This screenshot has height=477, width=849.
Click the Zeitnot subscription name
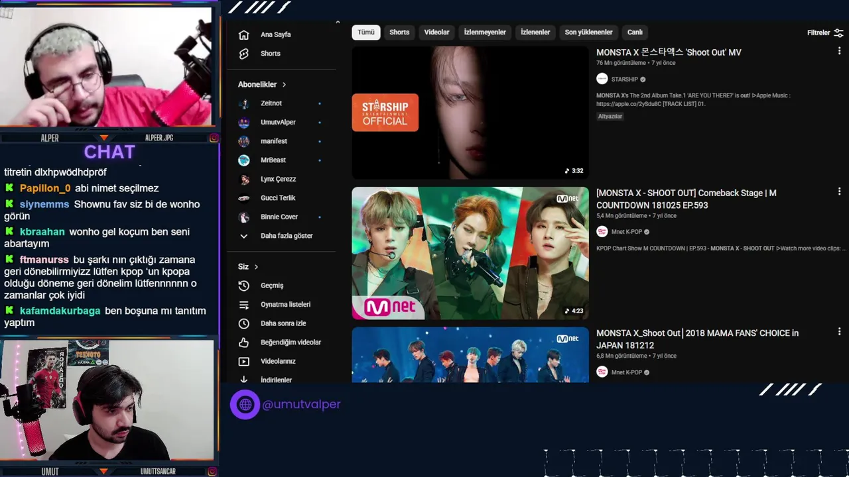271,103
